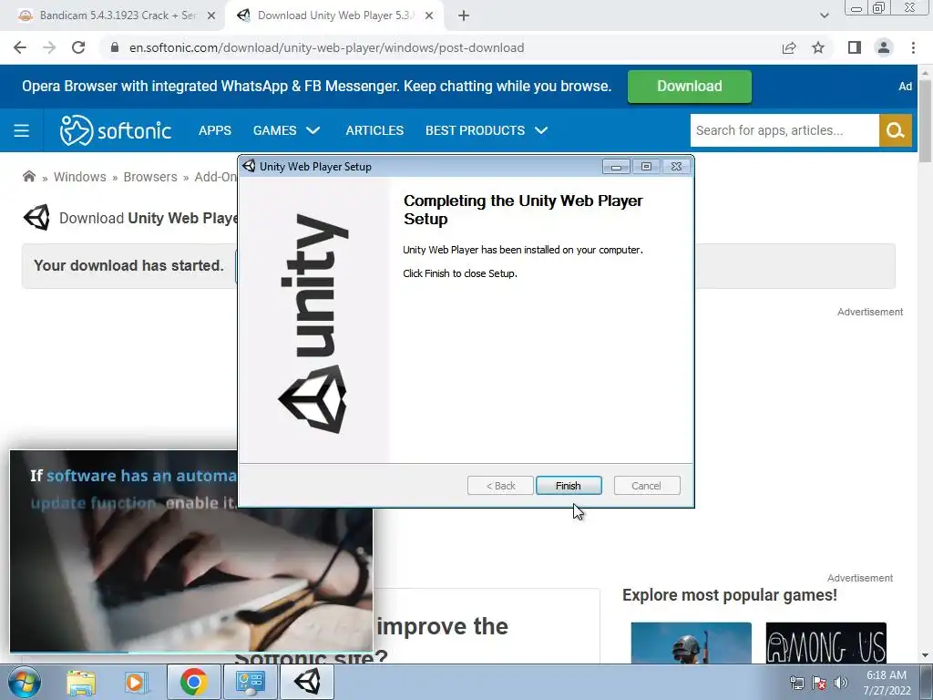The image size is (933, 700).
Task: Open the Windows Start button
Action: (24, 682)
